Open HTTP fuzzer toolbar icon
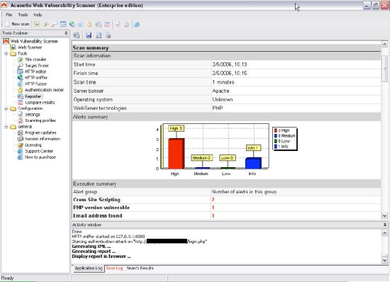The image size is (390, 282). 81,24
